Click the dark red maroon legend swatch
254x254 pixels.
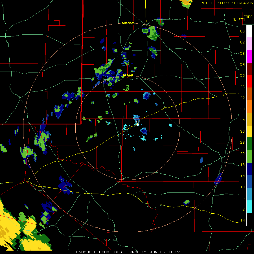[x=249, y=69]
